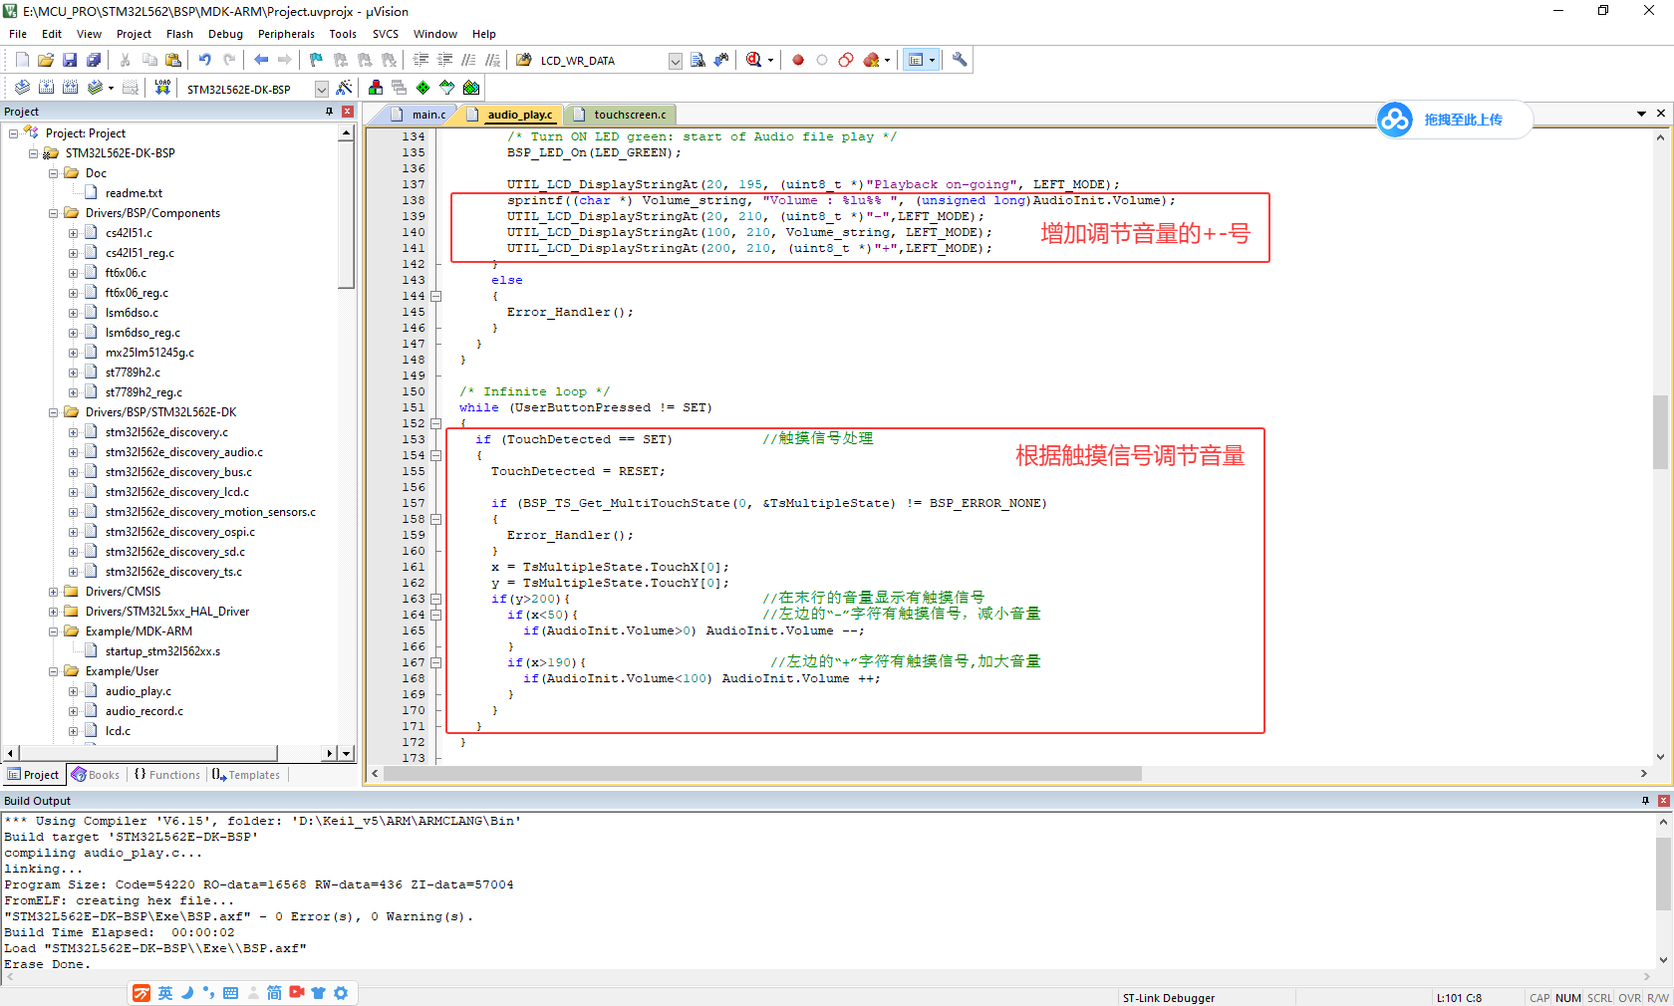
Task: Insert a breakpoint with the red dot
Action: [x=798, y=60]
